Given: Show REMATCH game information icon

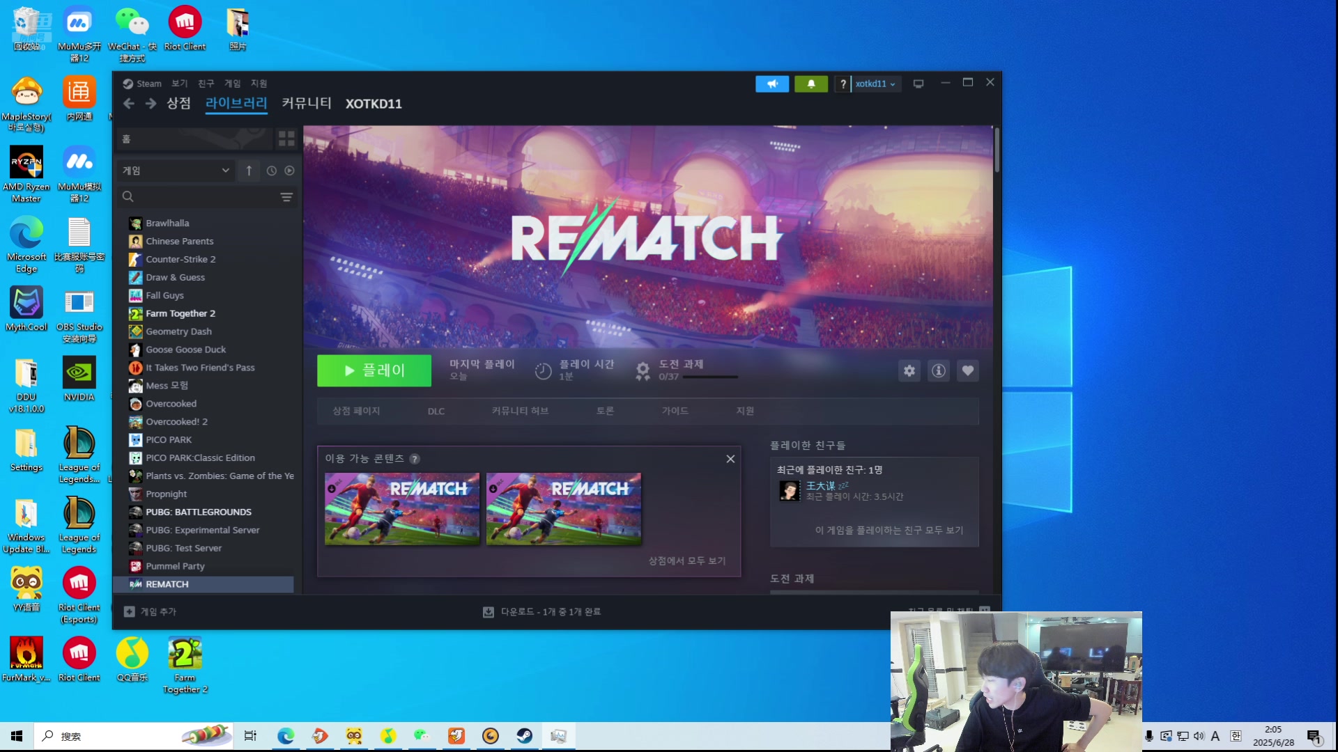Looking at the screenshot, I should pos(939,370).
